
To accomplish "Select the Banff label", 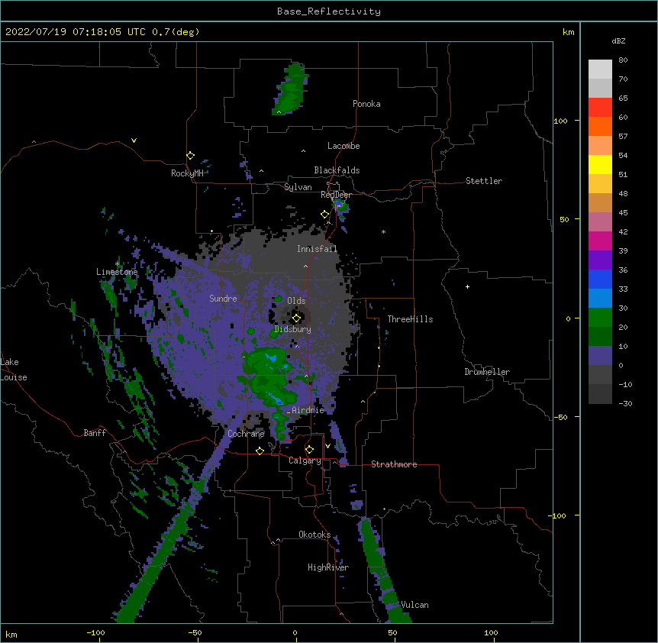I will tap(95, 433).
